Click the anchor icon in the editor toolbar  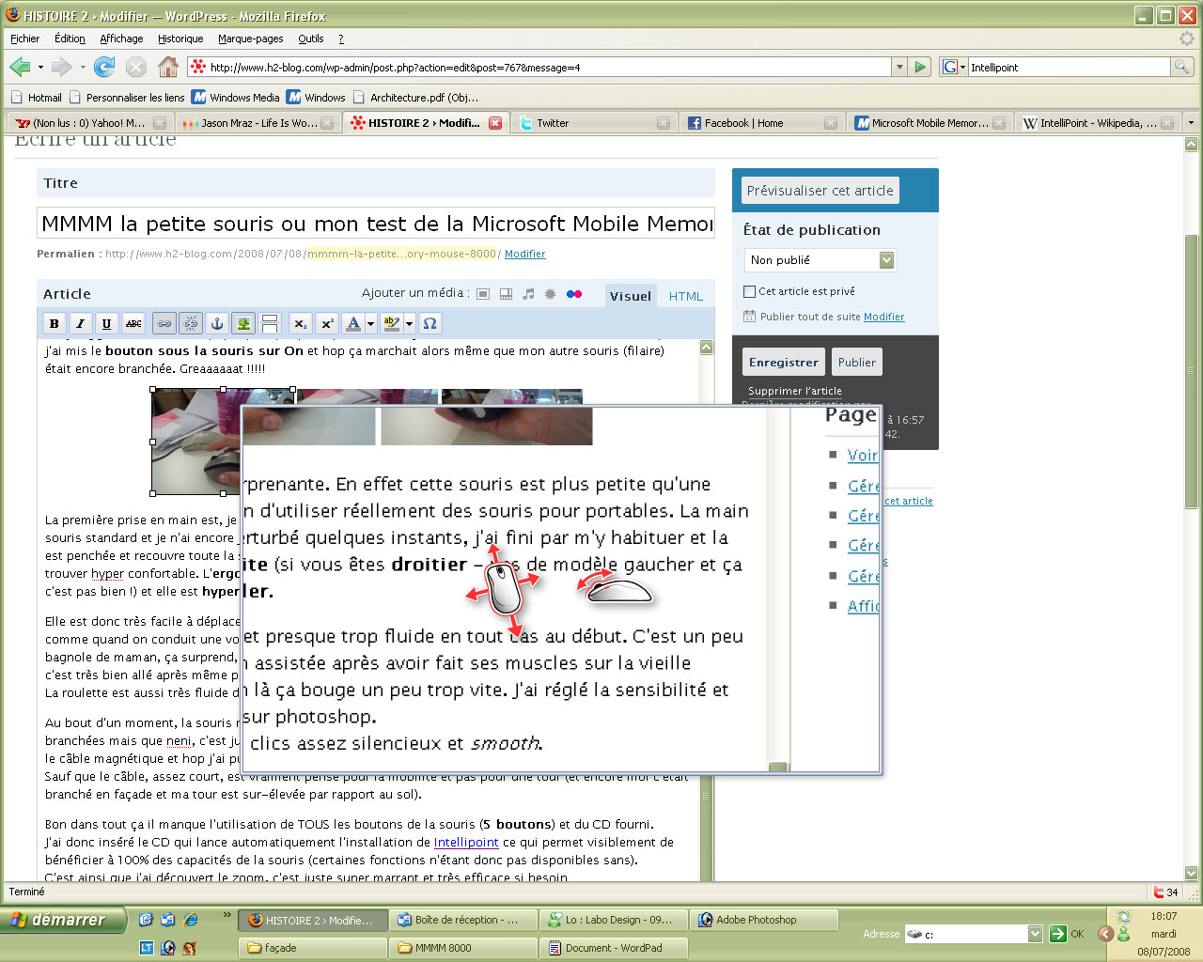coord(216,324)
